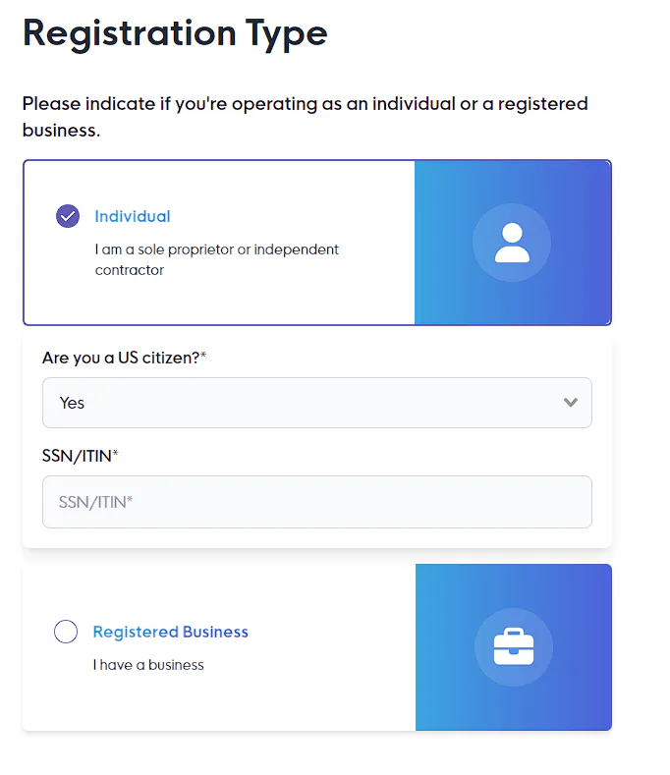Click the "I have a business" description
670x775 pixels.
[148, 665]
